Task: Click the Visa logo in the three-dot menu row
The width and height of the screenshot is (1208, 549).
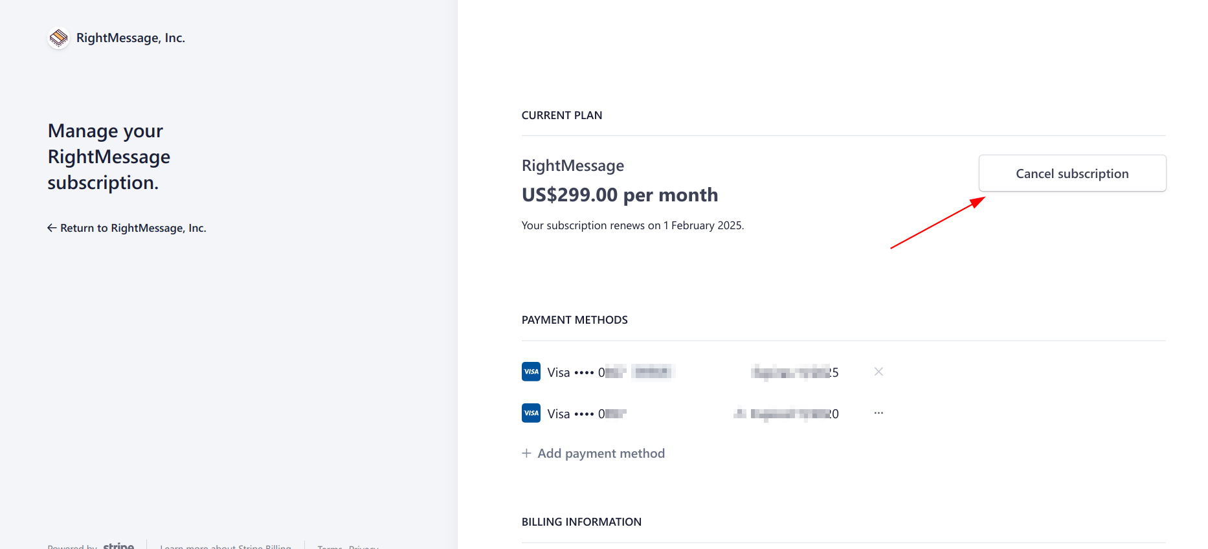Action: click(x=531, y=413)
